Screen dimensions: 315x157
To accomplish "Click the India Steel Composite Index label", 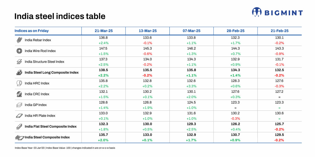I will tap(47, 137).
